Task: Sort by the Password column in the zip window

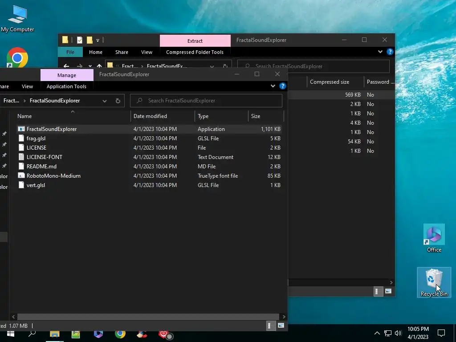Action: coord(379,82)
